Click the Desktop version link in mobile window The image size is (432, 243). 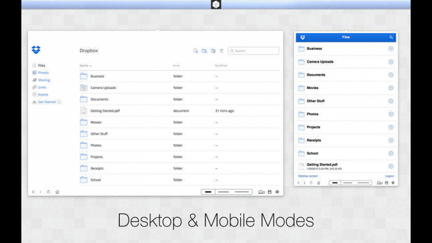tap(308, 176)
